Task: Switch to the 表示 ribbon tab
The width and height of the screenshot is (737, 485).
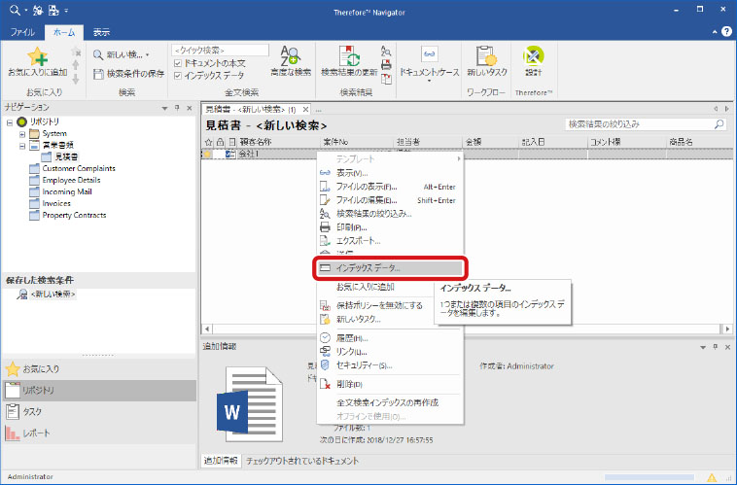Action: coord(101,32)
